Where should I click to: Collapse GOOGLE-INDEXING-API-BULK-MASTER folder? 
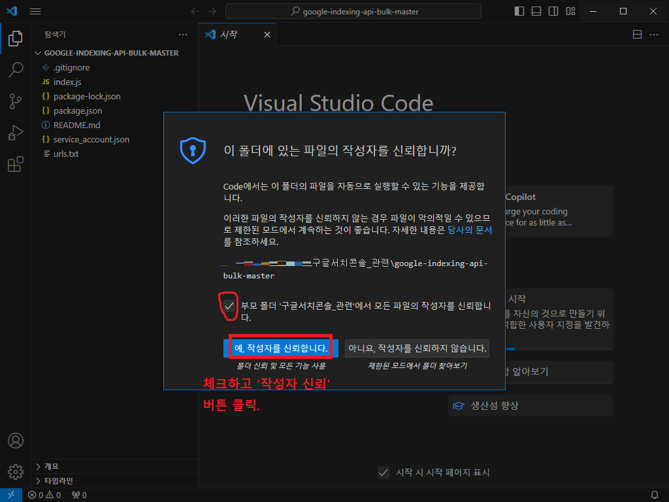(x=111, y=53)
